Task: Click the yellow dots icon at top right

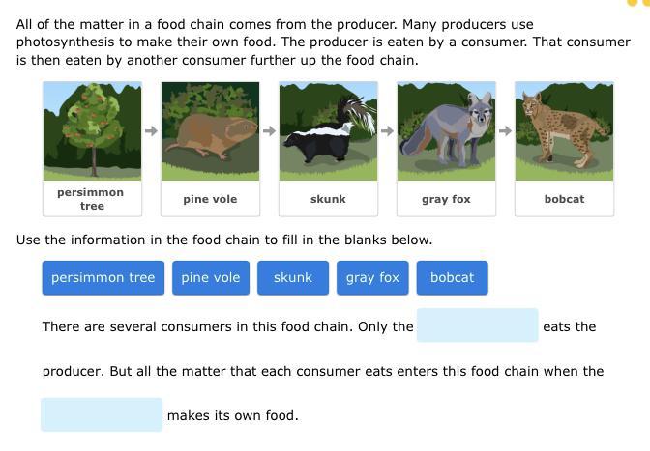Action: [638, 3]
